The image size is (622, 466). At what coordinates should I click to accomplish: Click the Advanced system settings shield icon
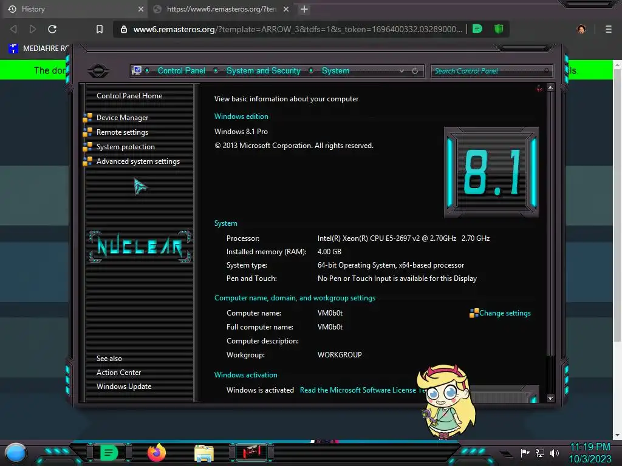coord(87,161)
